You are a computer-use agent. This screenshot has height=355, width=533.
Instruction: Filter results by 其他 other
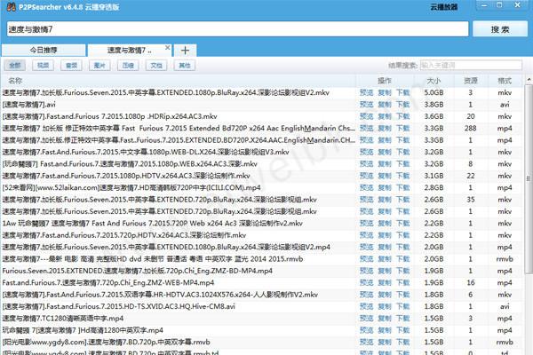point(185,65)
